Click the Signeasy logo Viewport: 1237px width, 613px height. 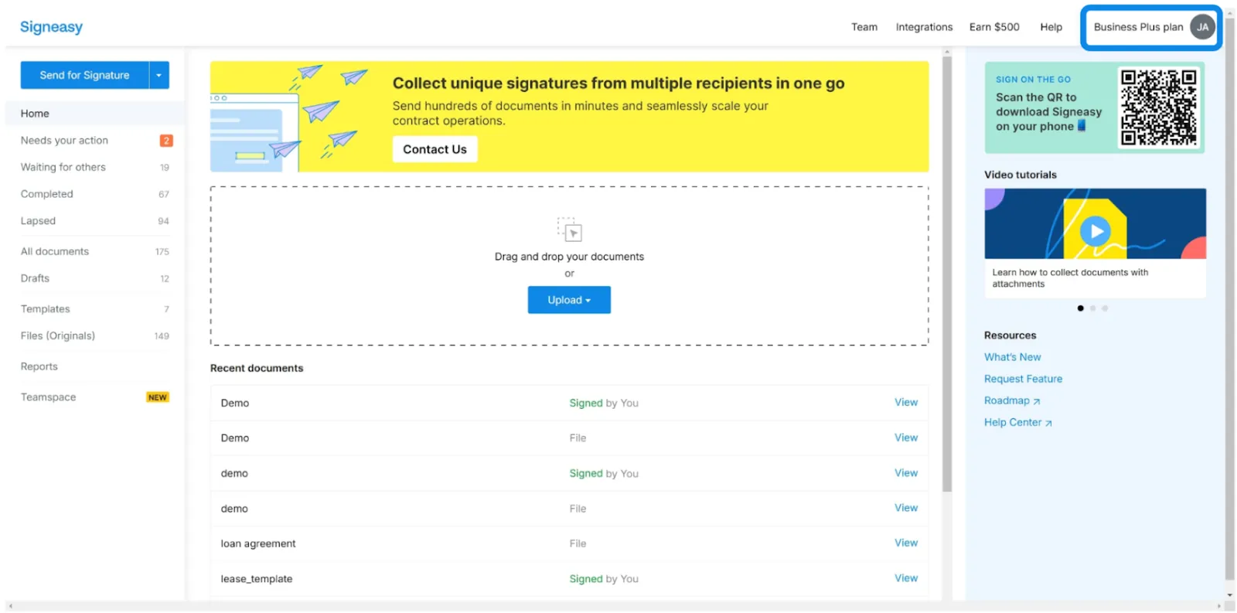51,27
